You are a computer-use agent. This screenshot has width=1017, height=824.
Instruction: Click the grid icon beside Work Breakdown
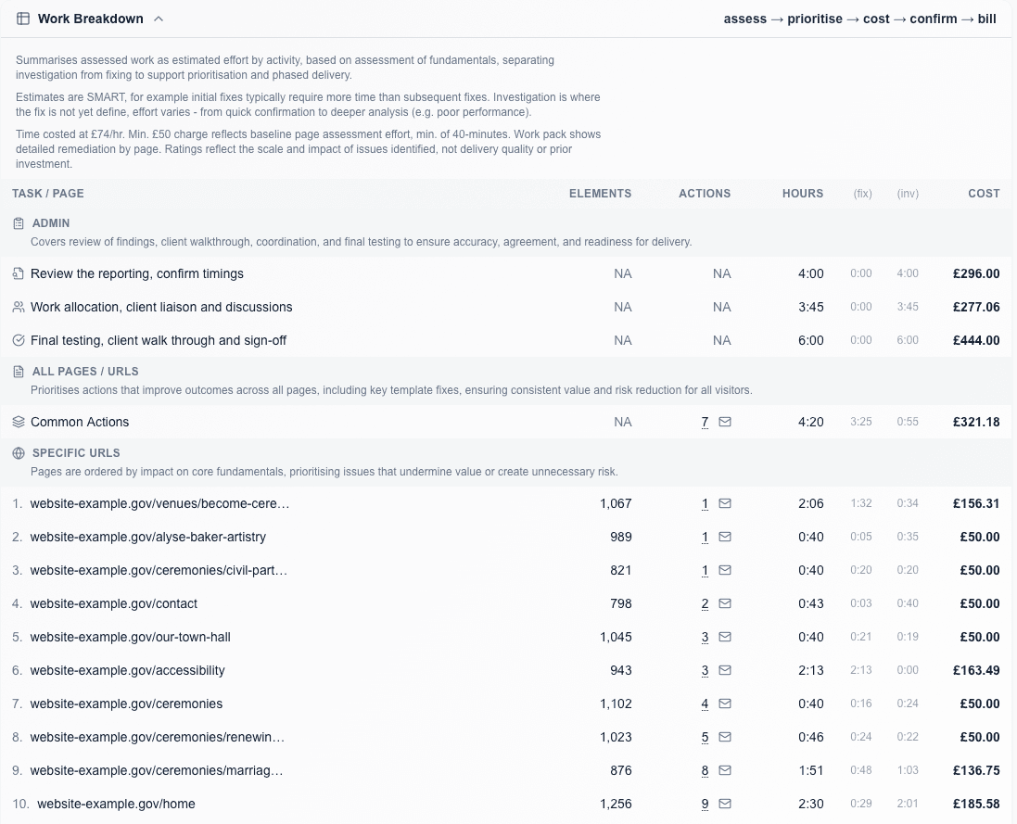coord(23,19)
